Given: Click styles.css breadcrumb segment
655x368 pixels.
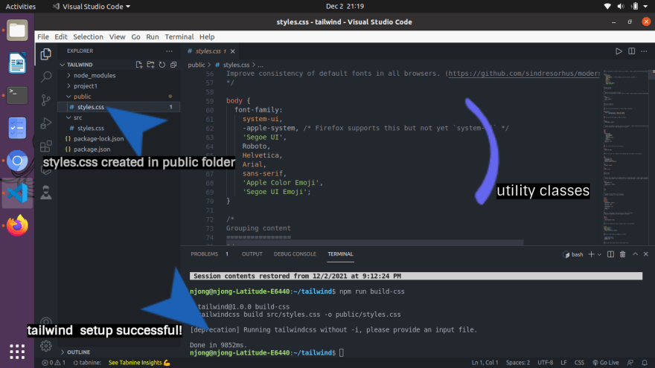Looking at the screenshot, I should pos(236,65).
